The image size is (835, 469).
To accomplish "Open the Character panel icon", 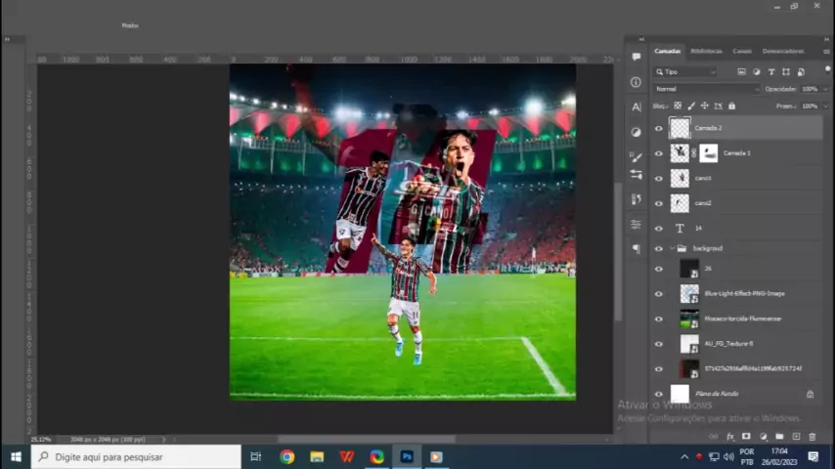I will tap(637, 107).
